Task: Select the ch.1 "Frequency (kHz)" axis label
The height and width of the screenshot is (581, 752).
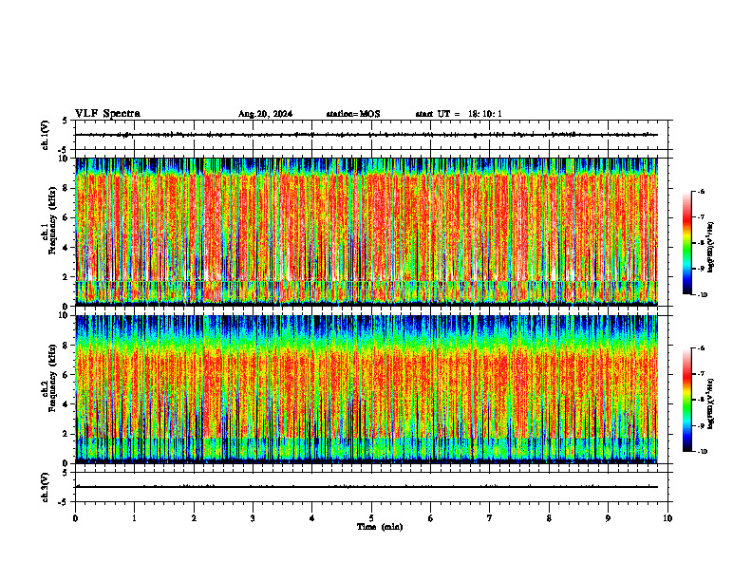Action: [x=52, y=220]
